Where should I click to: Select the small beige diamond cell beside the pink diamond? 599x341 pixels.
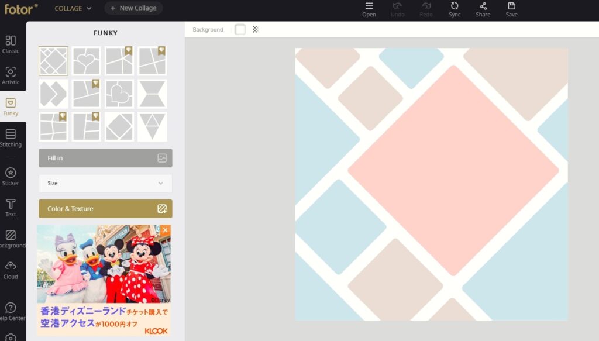coord(370,98)
